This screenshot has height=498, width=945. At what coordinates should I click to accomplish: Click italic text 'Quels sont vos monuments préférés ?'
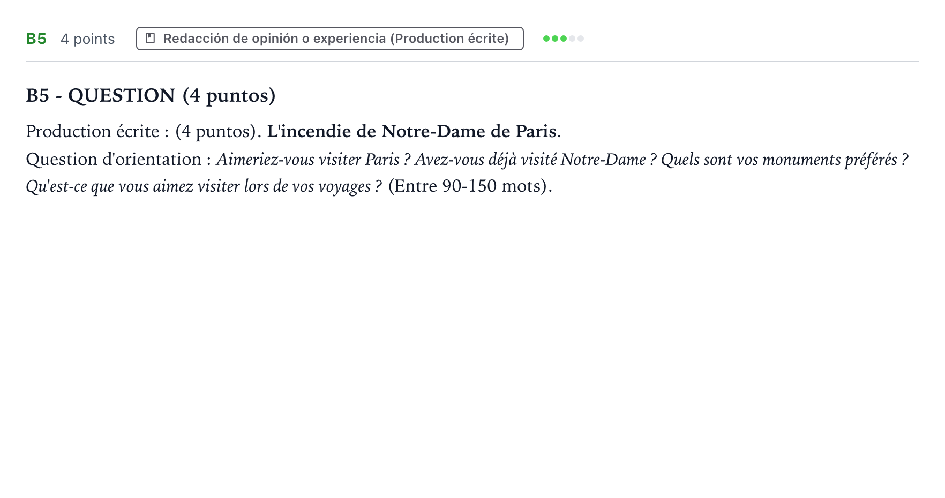pyautogui.click(x=785, y=160)
